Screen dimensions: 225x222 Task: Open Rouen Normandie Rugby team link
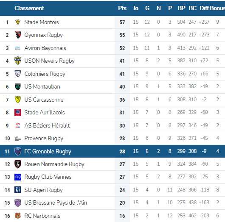click(x=54, y=164)
